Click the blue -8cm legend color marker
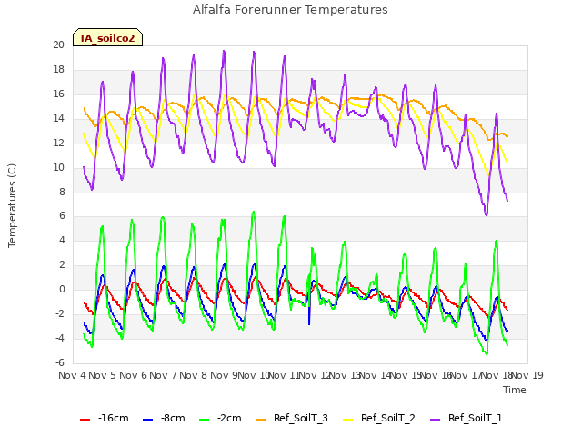Image resolution: width=582 pixels, height=436 pixels. [x=147, y=420]
